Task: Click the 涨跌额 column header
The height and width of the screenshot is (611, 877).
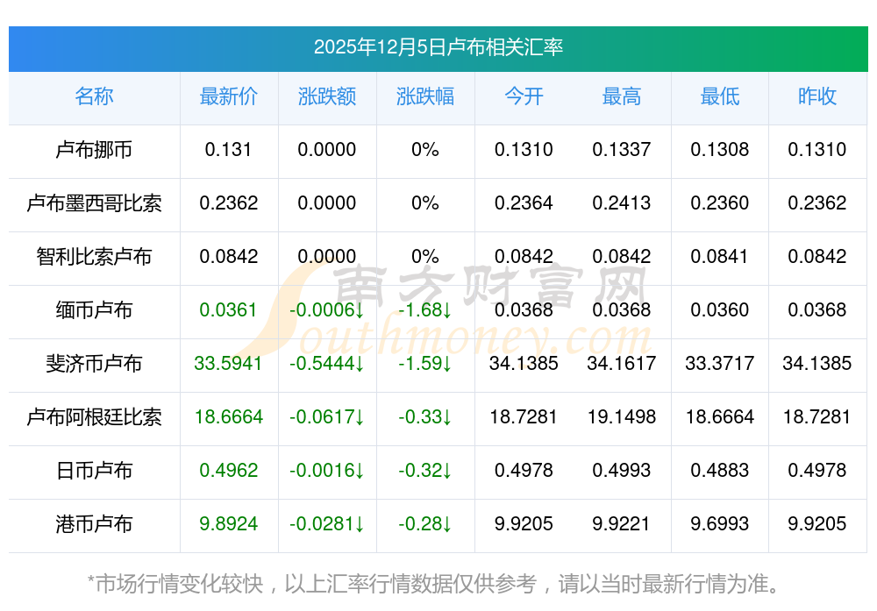Action: [327, 96]
